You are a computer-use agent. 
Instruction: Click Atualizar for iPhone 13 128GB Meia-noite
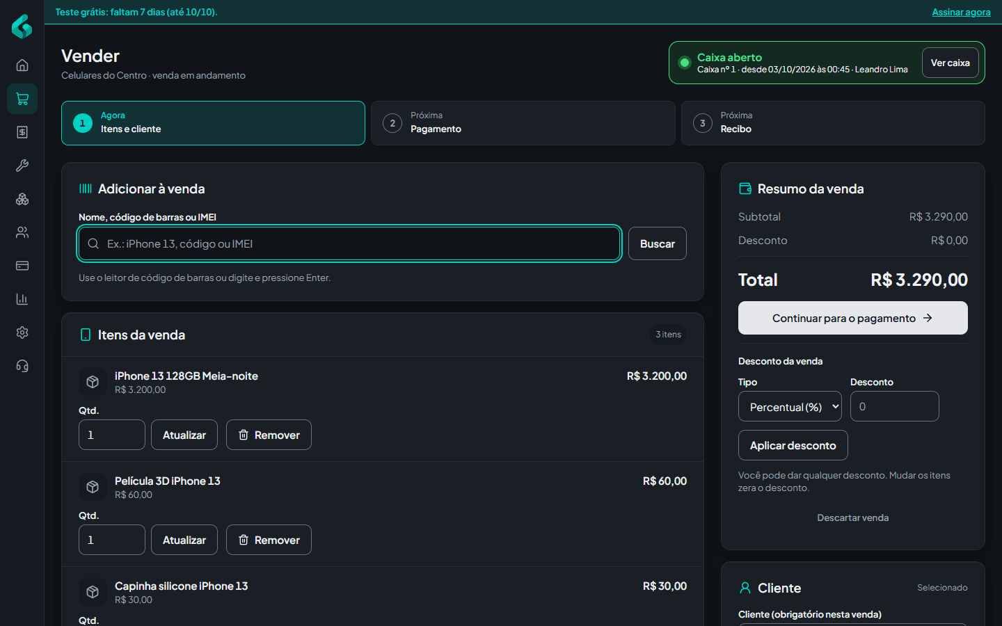184,435
